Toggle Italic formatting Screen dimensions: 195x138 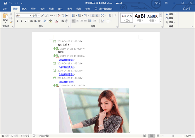tap(22, 21)
